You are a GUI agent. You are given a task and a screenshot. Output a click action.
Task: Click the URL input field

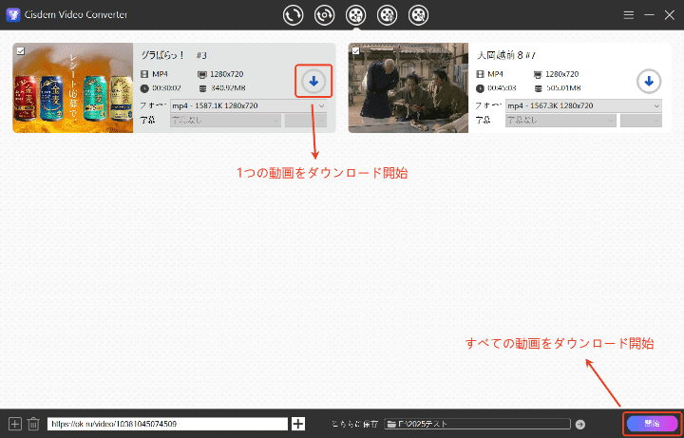[166, 424]
